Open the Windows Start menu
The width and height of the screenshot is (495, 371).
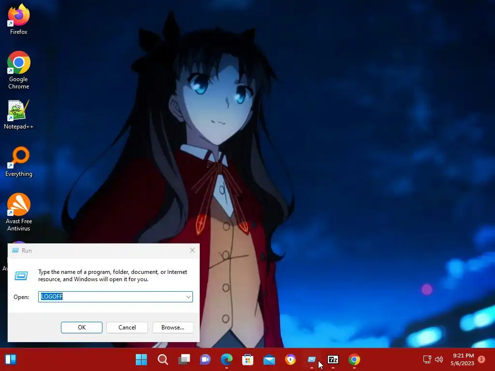tap(141, 359)
